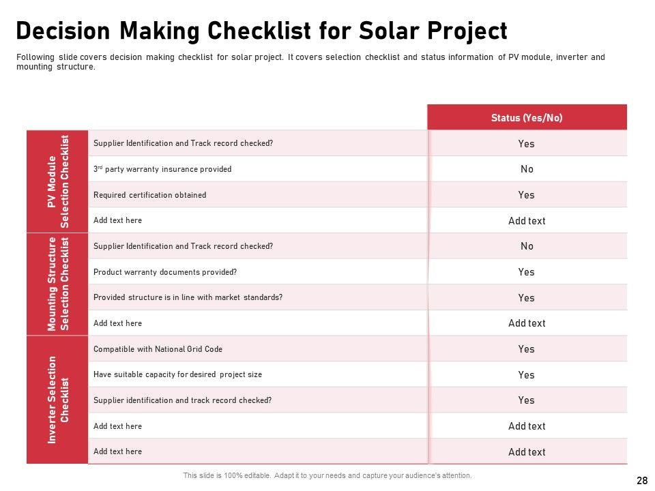Select suitable capacity for desired project size text
Image resolution: width=655 pixels, height=491 pixels.
pos(177,374)
